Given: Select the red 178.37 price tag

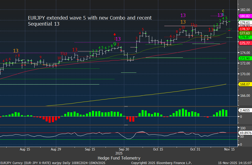Looking at the screenshot, I should pos(244,29).
